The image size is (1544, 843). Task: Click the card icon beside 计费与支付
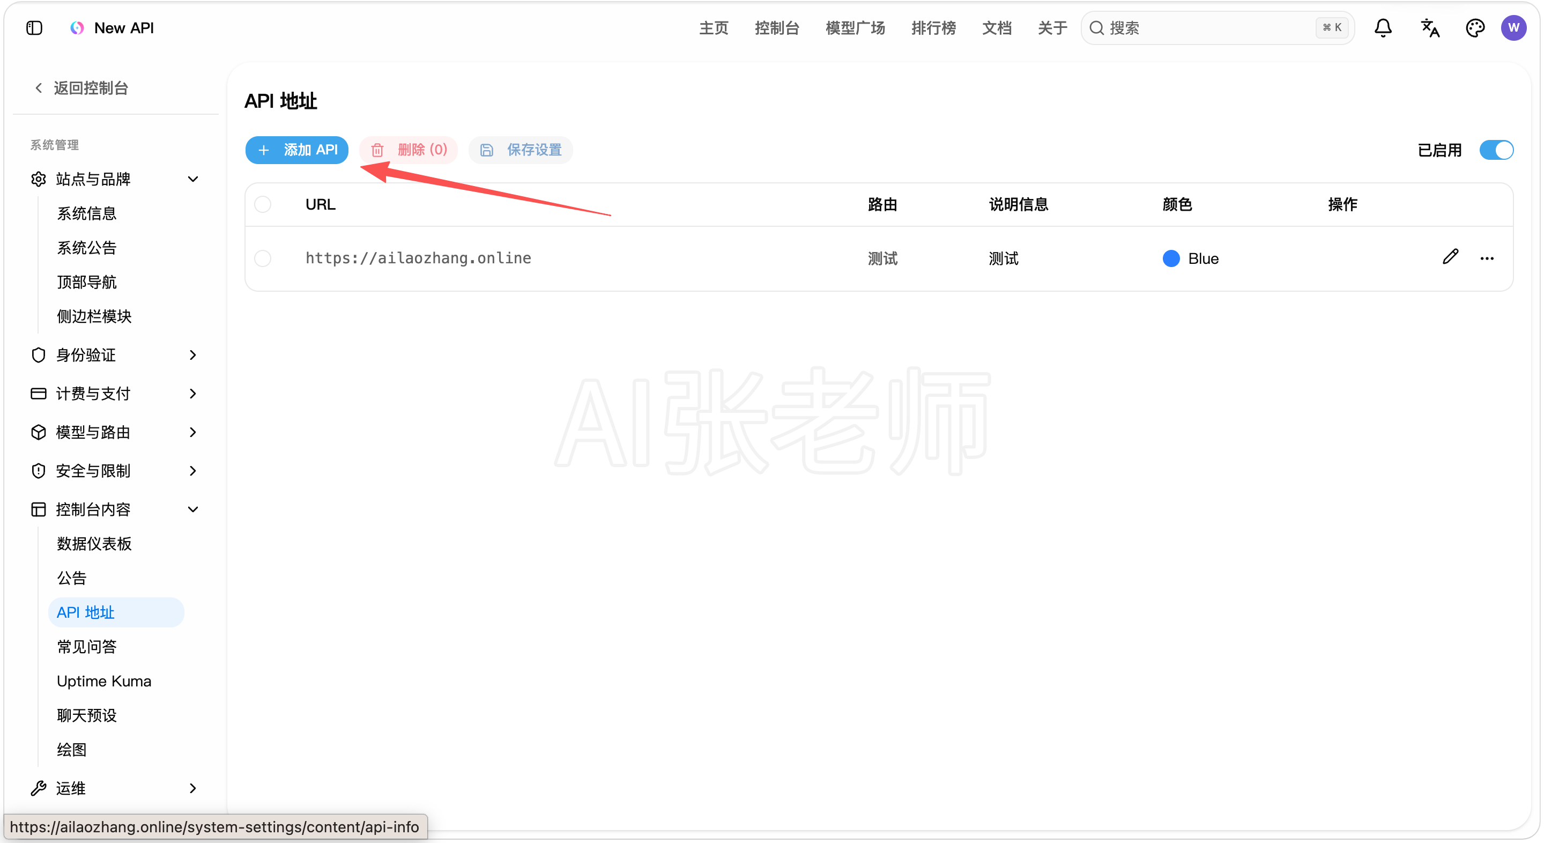coord(39,393)
